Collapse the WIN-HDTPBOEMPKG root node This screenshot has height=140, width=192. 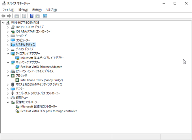[x=3, y=23]
